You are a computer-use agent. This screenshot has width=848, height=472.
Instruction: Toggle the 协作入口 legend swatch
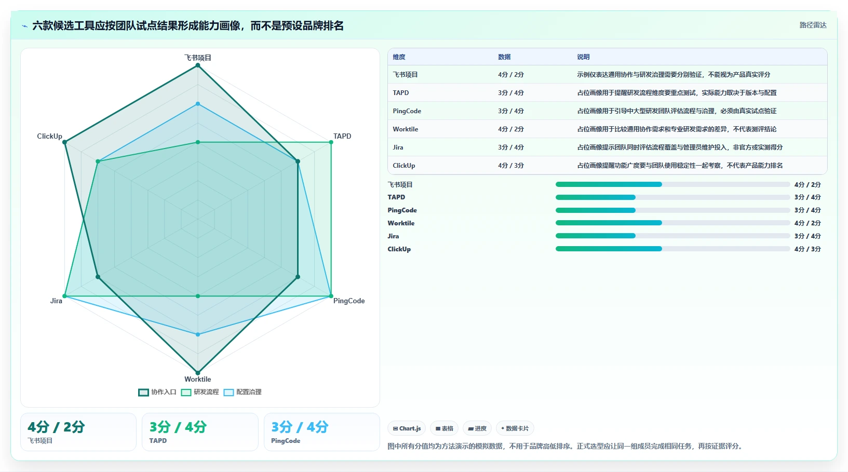pos(143,393)
